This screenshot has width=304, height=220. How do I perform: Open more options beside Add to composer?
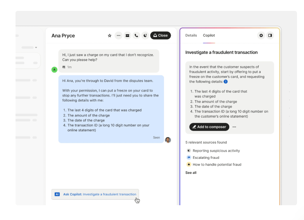(234, 127)
